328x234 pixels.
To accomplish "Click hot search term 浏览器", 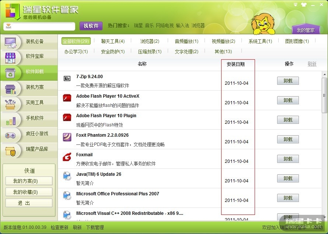I will pyautogui.click(x=198, y=25).
